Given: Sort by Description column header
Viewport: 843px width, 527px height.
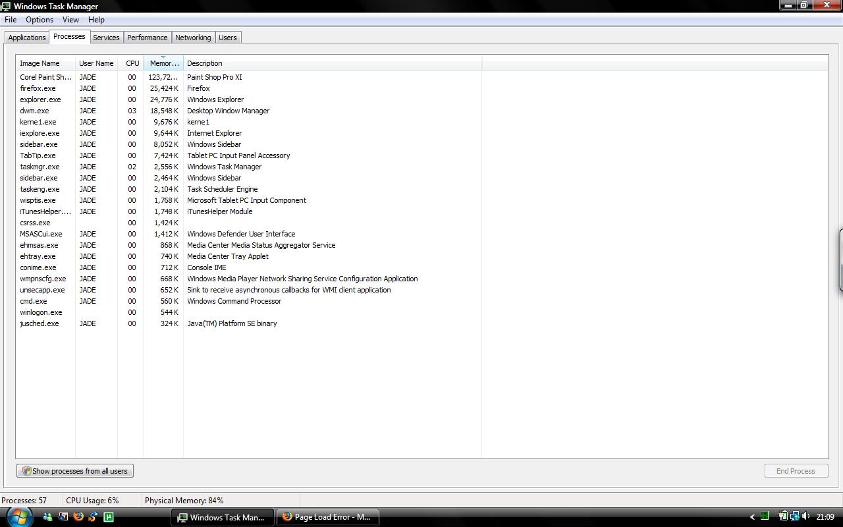Looking at the screenshot, I should coord(333,63).
